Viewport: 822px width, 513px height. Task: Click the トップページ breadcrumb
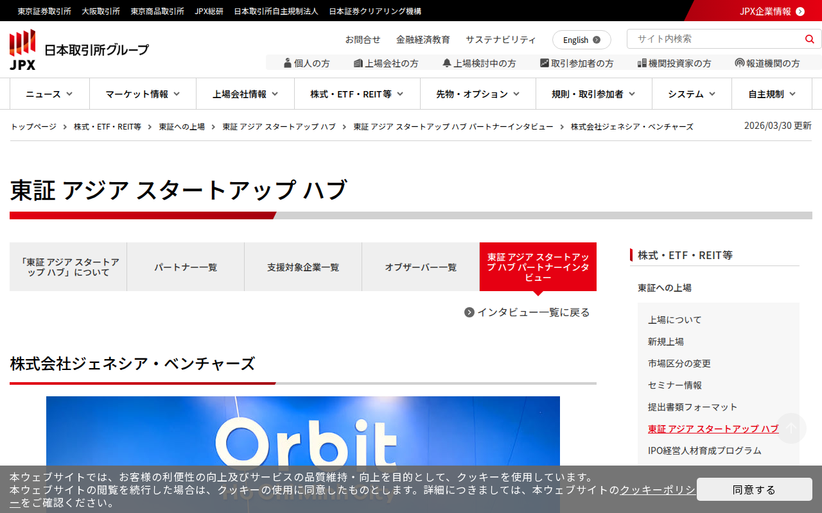coord(33,126)
